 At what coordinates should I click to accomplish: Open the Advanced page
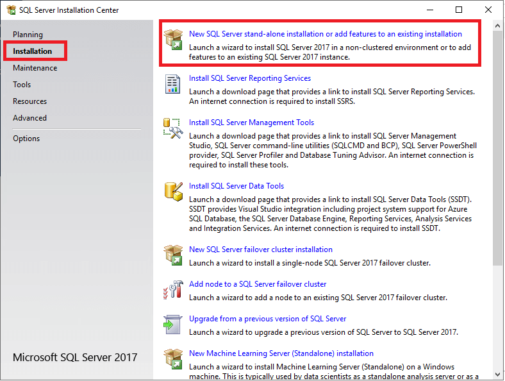(x=29, y=118)
